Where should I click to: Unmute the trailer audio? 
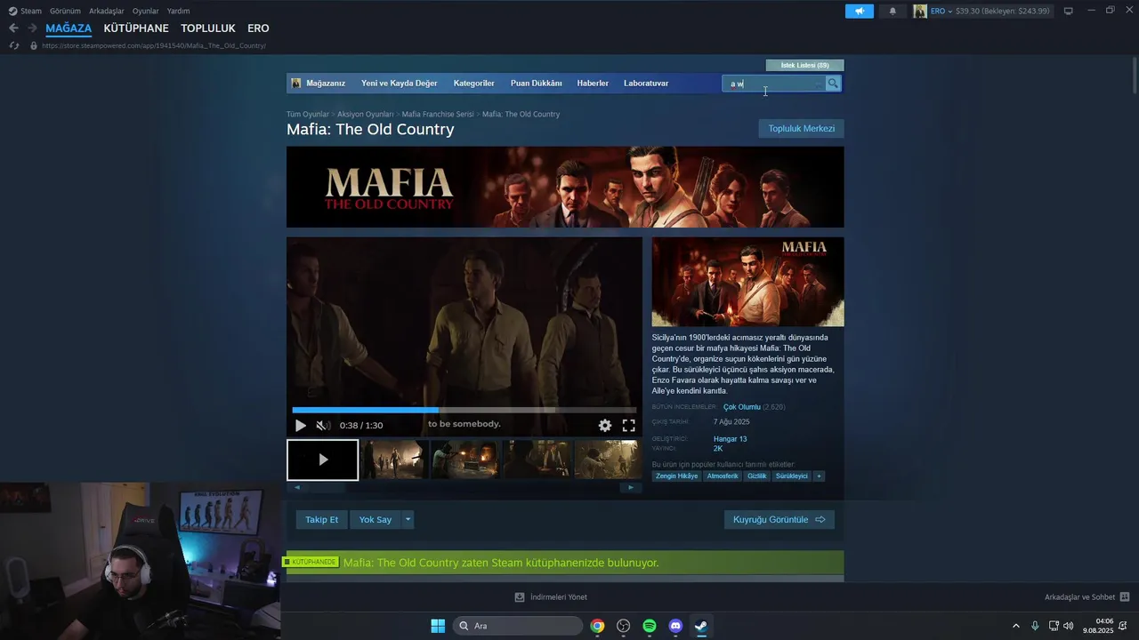pyautogui.click(x=323, y=426)
